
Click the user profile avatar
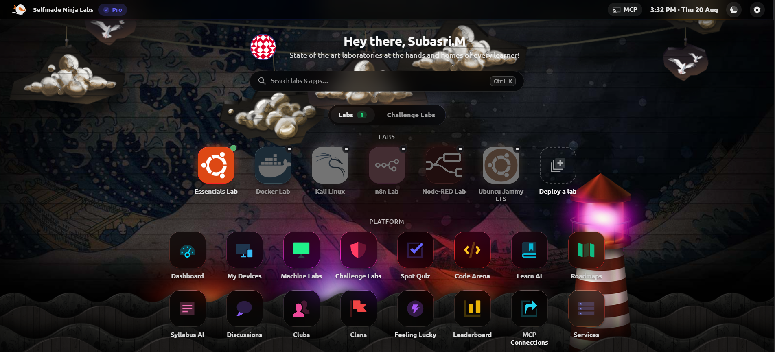click(263, 47)
